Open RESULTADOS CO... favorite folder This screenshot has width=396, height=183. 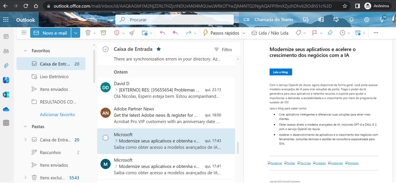point(51,102)
